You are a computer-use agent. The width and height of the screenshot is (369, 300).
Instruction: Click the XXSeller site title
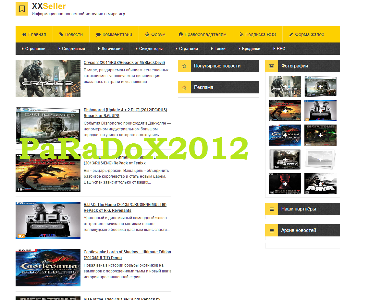[49, 6]
